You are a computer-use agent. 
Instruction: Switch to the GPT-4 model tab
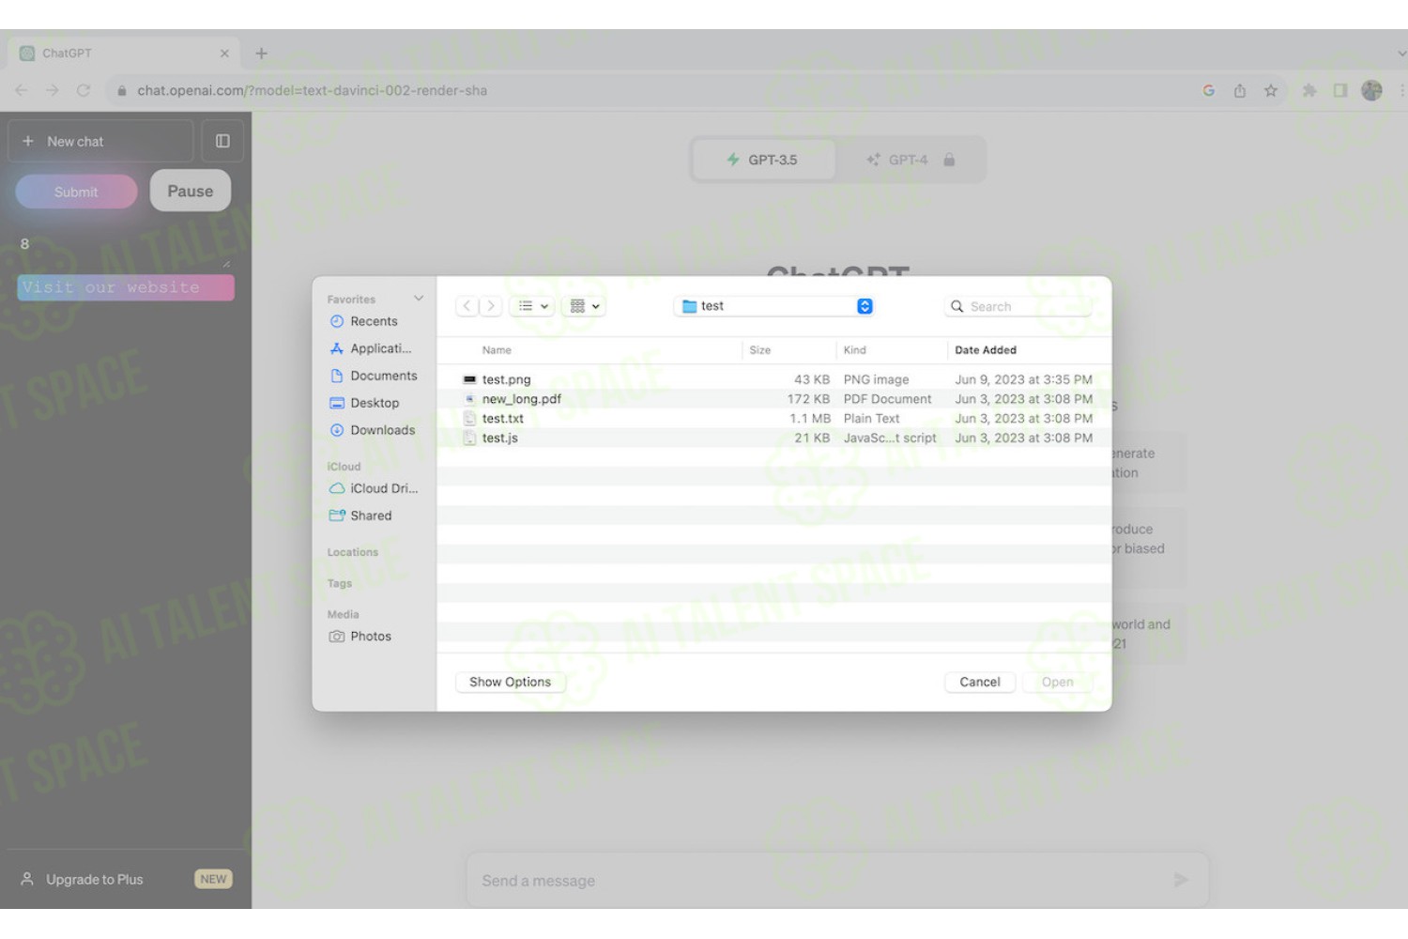tap(910, 160)
